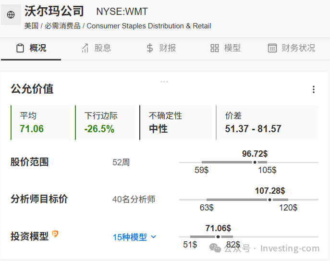
Task: Open the three-dot menu in 公允价值 panel
Action: [314, 89]
